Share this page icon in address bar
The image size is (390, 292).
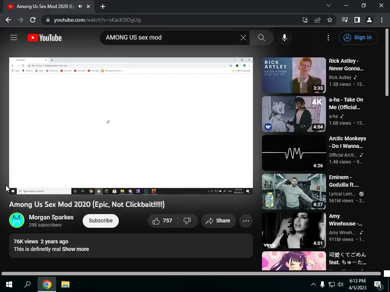tap(318, 20)
